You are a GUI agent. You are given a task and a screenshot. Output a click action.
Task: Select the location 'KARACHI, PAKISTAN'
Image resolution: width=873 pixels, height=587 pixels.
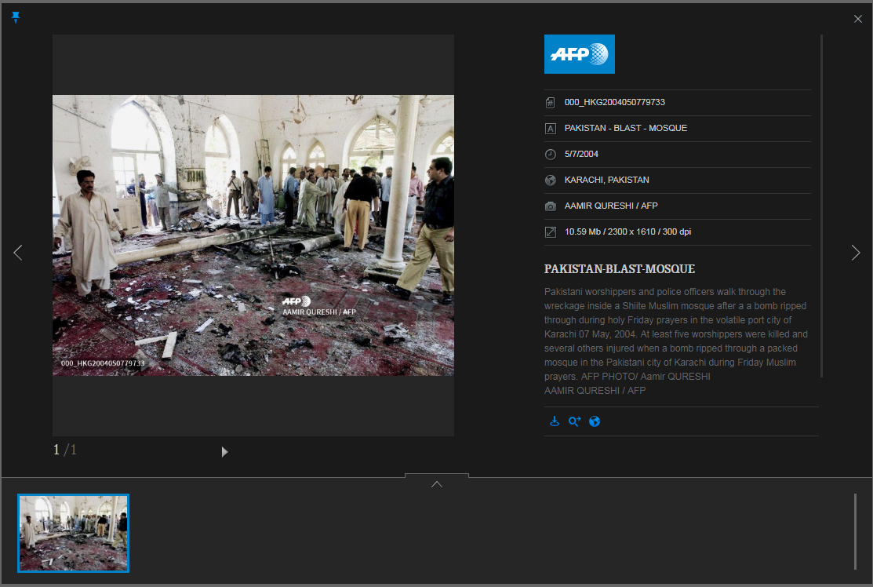[607, 180]
